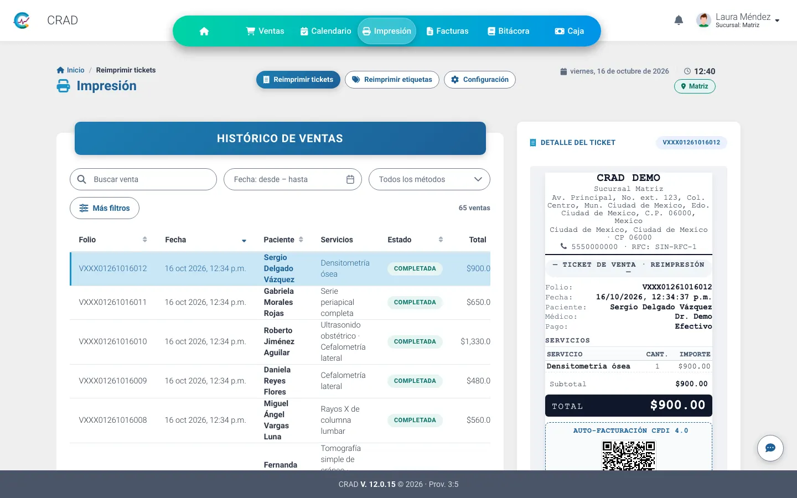This screenshot has width=797, height=498.
Task: Sort table by Estado column arrows
Action: tap(441, 240)
